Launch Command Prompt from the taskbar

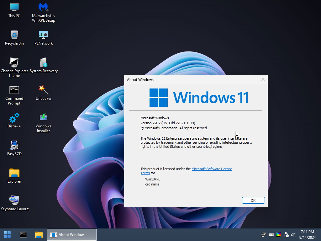pyautogui.click(x=23, y=235)
